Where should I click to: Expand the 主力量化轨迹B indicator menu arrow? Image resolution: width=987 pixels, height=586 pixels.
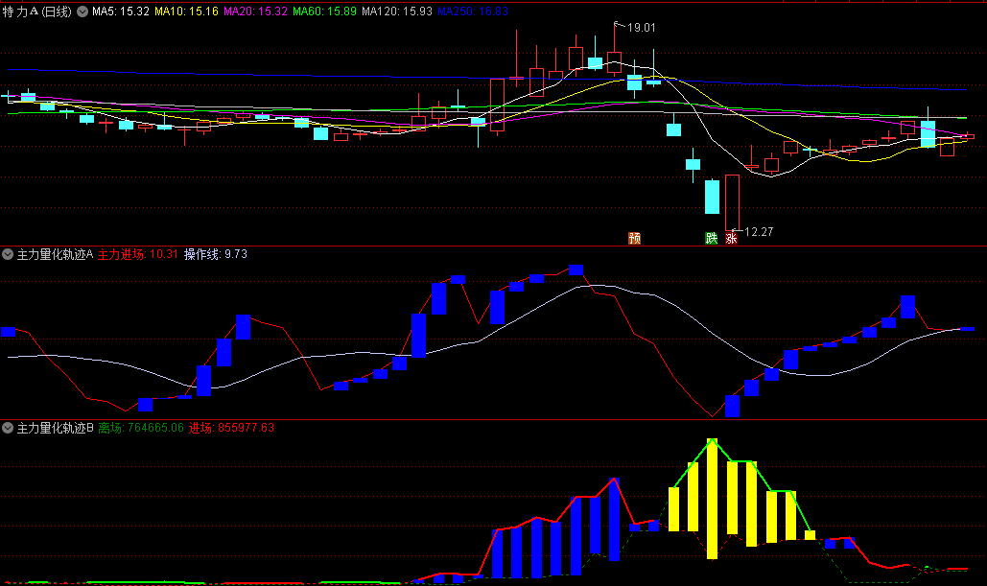pyautogui.click(x=8, y=428)
